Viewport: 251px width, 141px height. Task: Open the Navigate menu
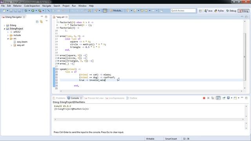tap(47, 6)
